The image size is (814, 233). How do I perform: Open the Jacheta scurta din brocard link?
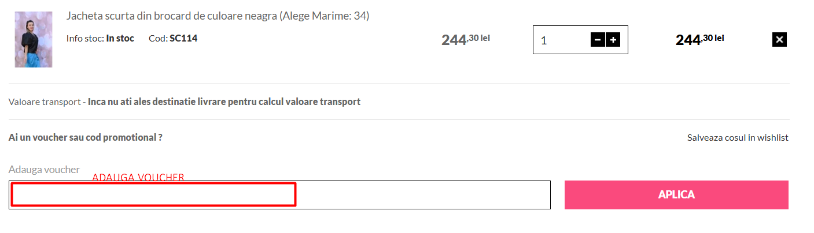[172, 16]
